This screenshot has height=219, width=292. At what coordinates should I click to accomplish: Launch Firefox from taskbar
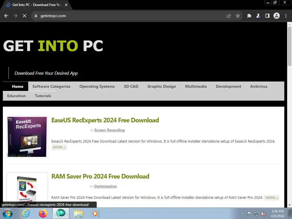click(43, 213)
